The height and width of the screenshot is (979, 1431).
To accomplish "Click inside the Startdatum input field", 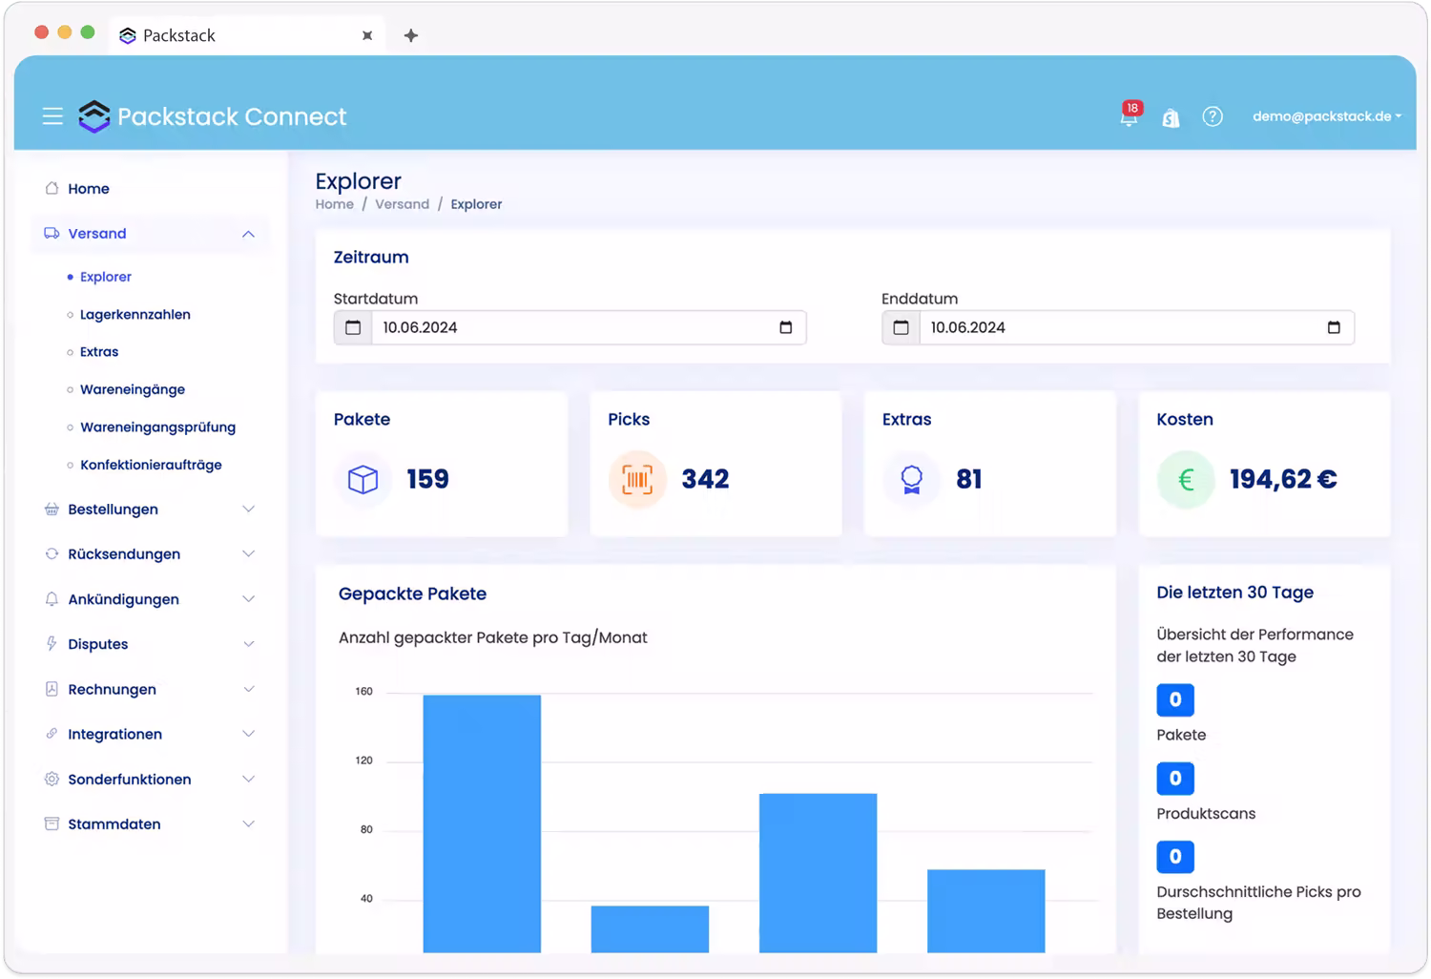I will click(572, 327).
